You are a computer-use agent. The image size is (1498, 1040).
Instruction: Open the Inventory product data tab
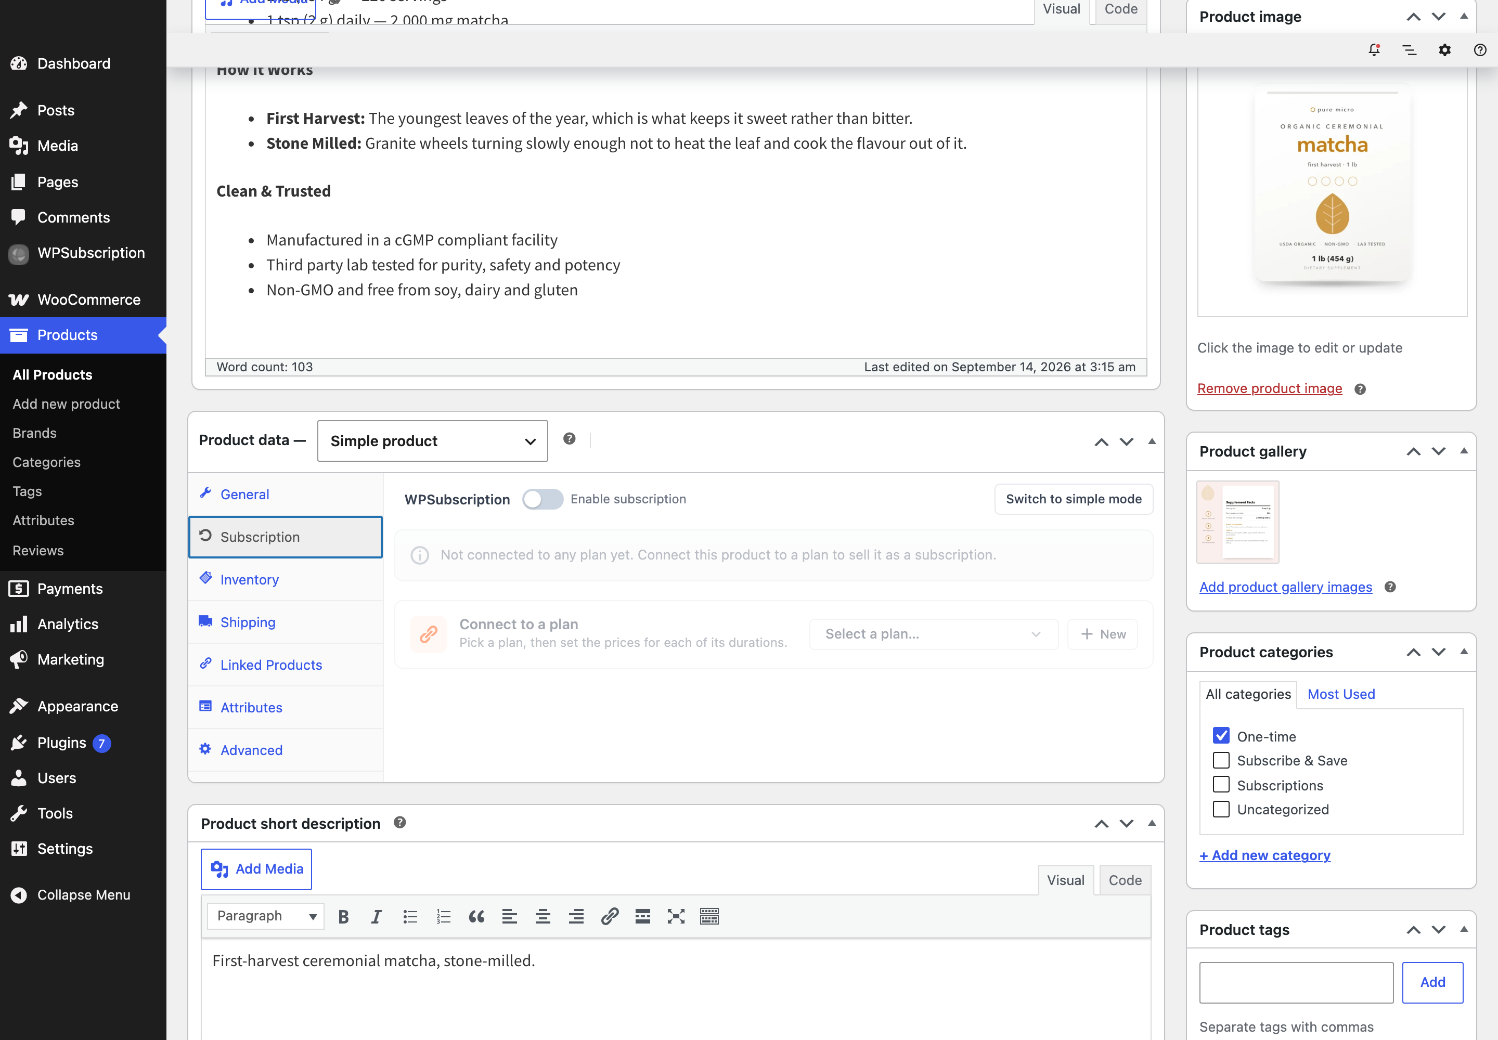click(286, 579)
